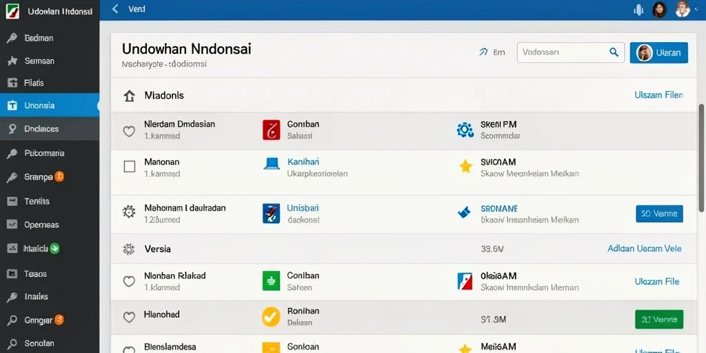The image size is (706, 353).
Task: Select Semaan in the sidebar
Action: click(39, 61)
